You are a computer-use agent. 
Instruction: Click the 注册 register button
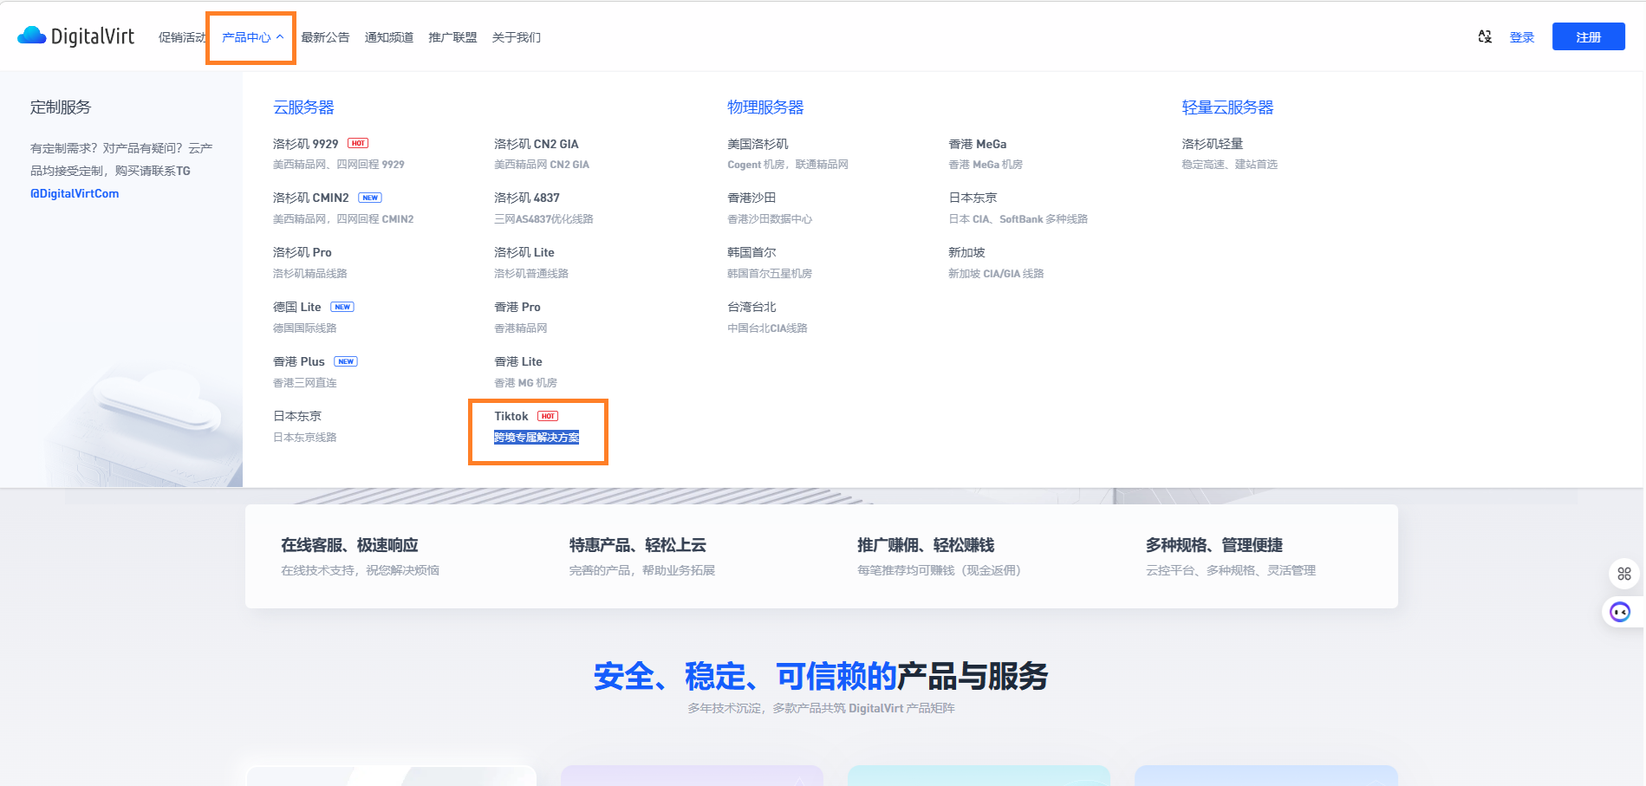click(1588, 36)
